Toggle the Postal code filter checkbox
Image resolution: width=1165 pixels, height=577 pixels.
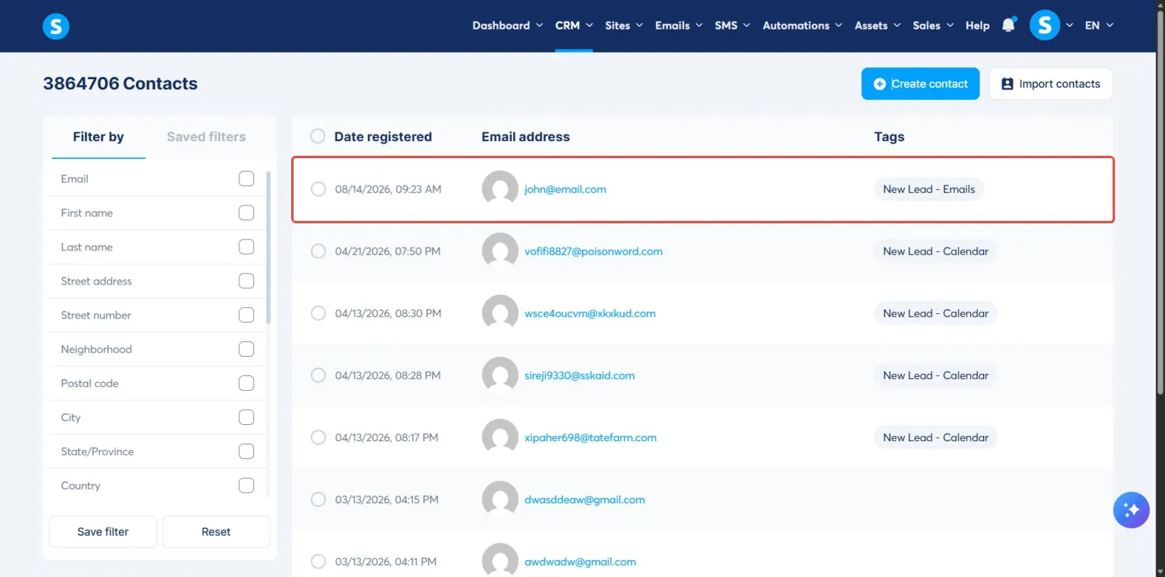tap(246, 383)
